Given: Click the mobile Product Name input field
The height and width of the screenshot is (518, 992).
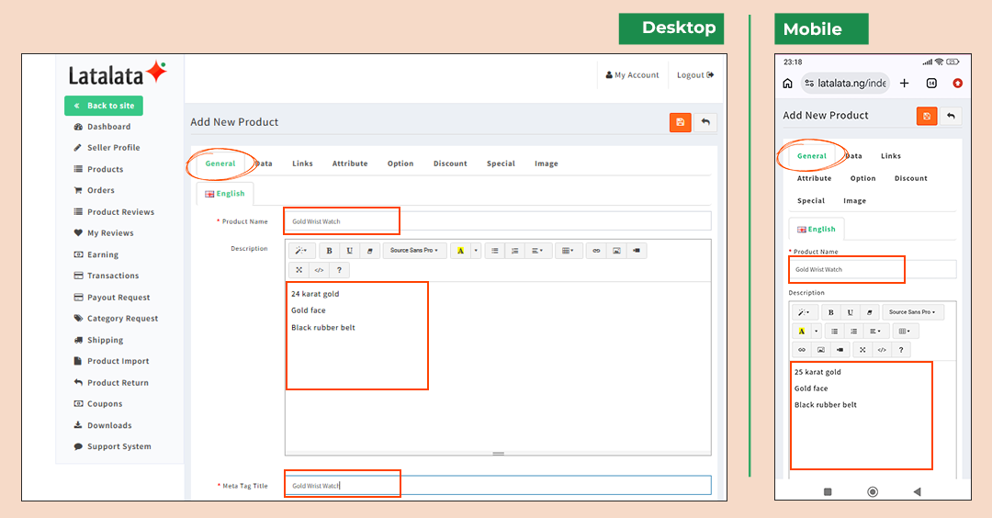Looking at the screenshot, I should (873, 269).
